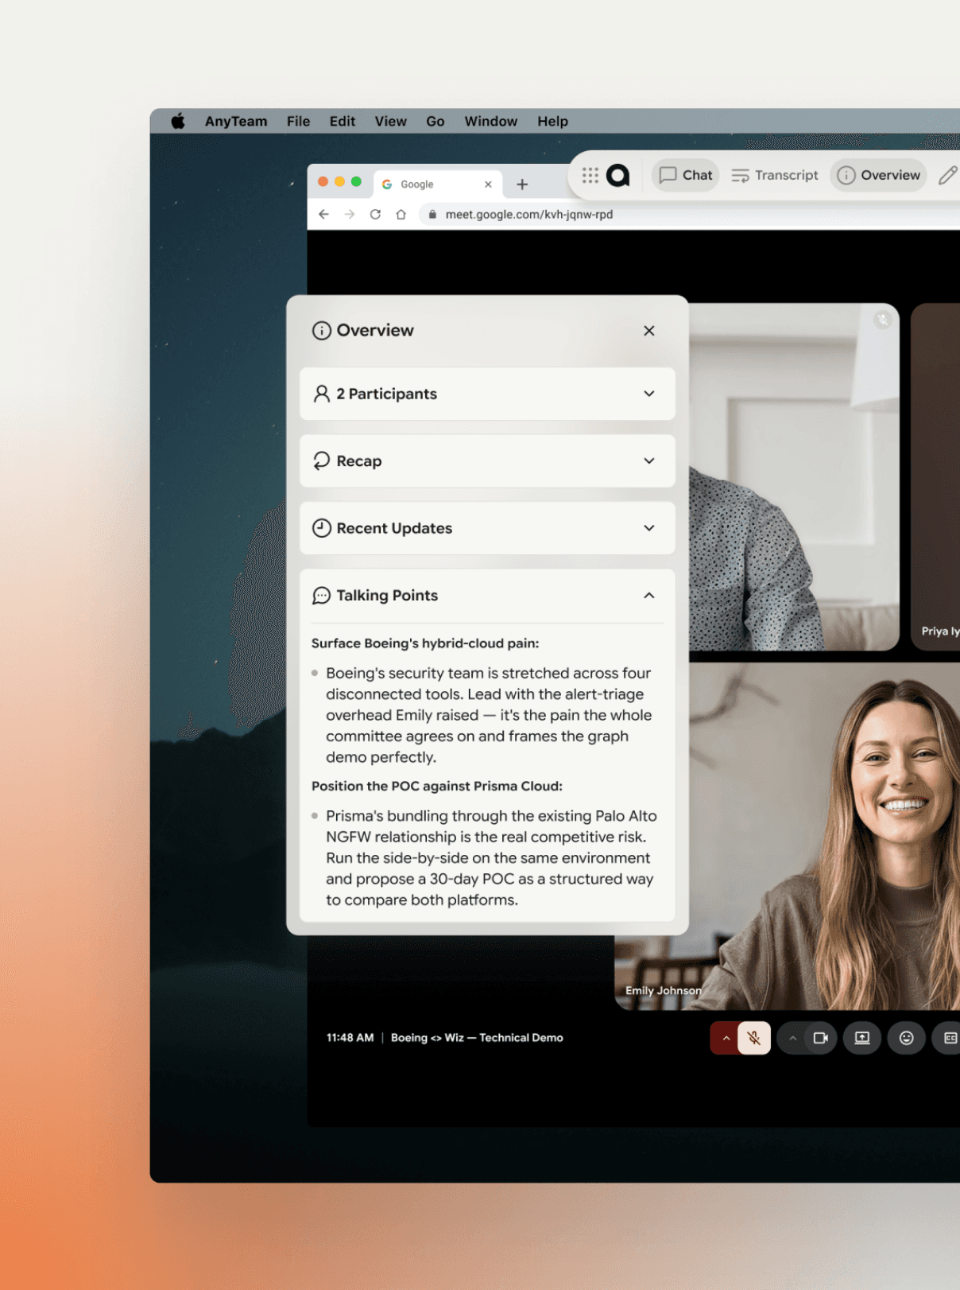Select the Google browser tab

pos(438,184)
